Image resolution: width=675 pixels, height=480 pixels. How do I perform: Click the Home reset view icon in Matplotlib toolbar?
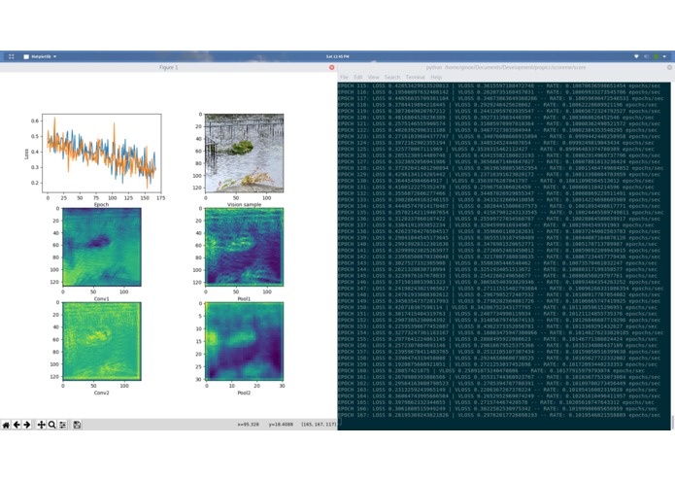point(6,425)
